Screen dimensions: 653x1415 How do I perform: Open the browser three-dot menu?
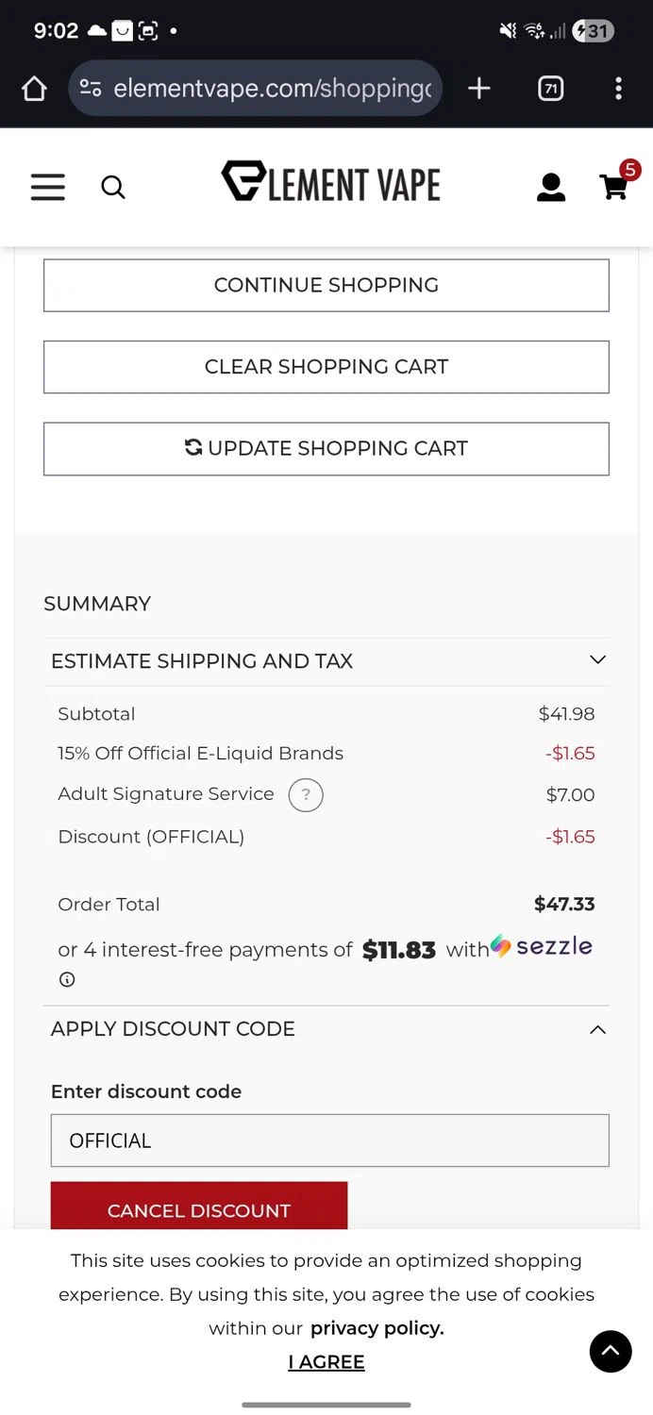tap(618, 89)
